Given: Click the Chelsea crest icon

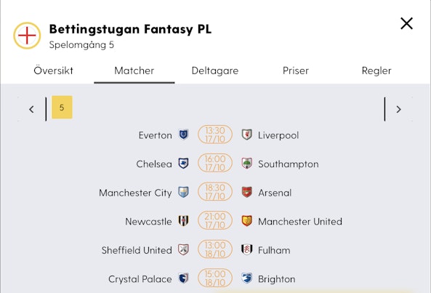Looking at the screenshot, I should click(x=183, y=164).
